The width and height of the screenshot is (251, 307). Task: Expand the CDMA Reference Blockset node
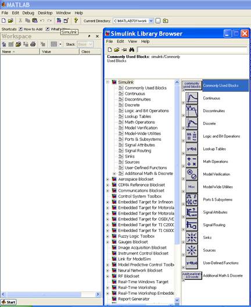pos(107,185)
